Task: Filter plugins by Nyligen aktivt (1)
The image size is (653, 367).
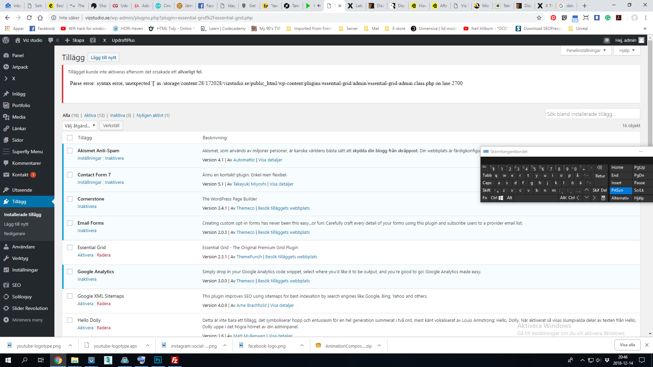Action: pyautogui.click(x=153, y=116)
